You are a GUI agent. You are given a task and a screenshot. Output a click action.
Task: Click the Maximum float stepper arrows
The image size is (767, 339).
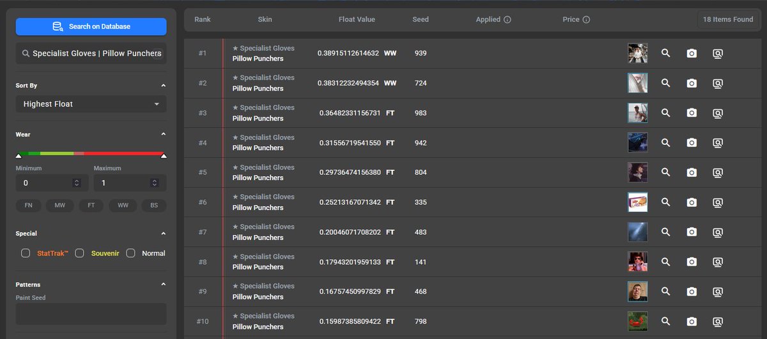[x=155, y=183]
